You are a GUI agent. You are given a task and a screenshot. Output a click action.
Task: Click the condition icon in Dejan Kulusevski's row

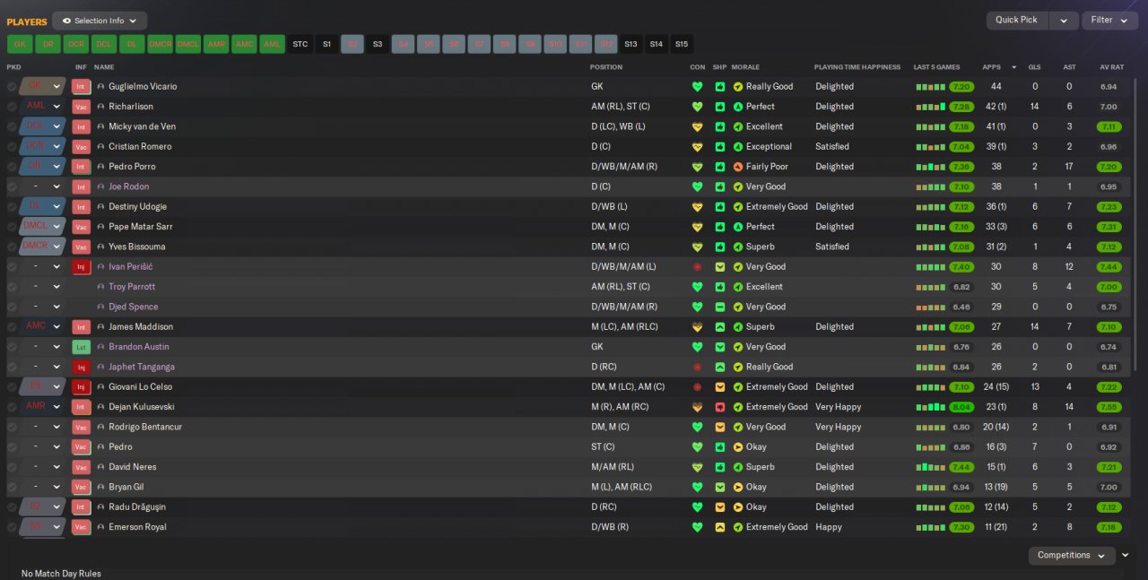(697, 407)
